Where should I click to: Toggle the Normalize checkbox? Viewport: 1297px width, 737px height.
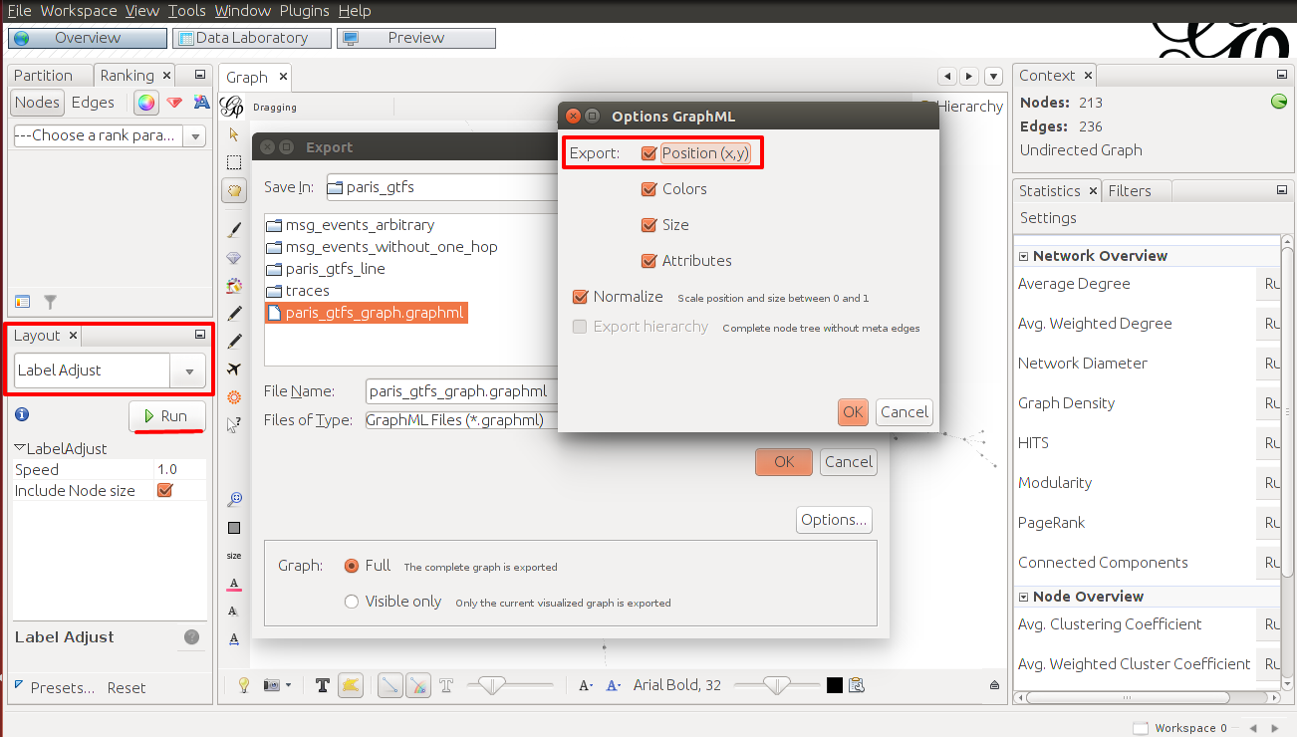(580, 297)
